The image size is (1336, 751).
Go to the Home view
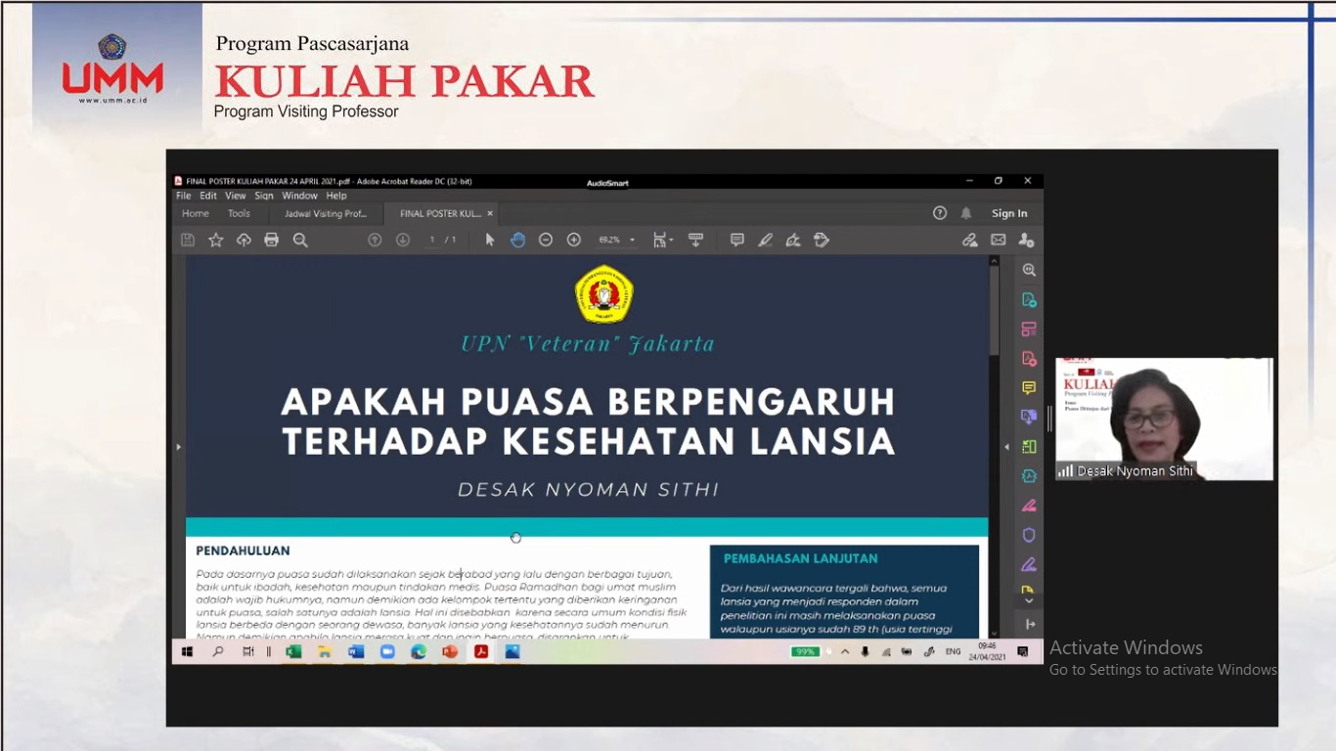coord(196,213)
